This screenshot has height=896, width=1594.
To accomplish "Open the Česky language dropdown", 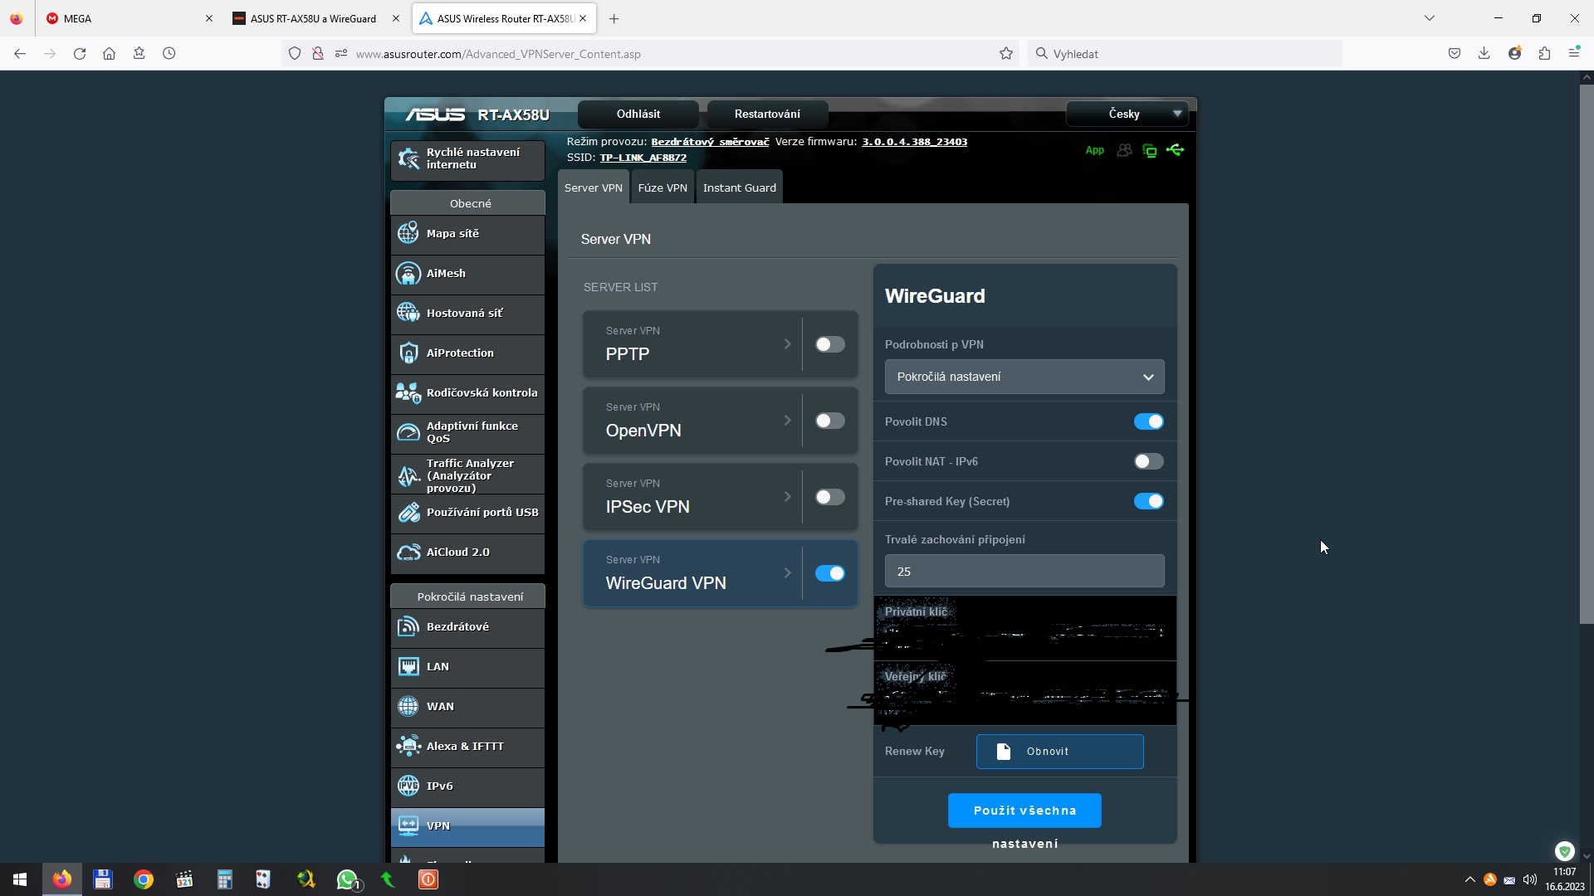I will click(1127, 114).
